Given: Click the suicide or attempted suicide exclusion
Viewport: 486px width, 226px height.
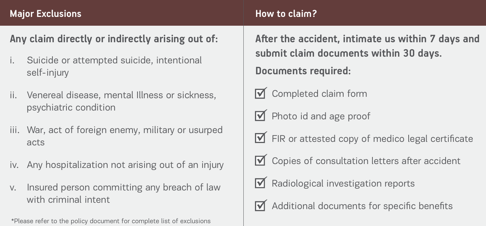Looking at the screenshot, I should (114, 66).
